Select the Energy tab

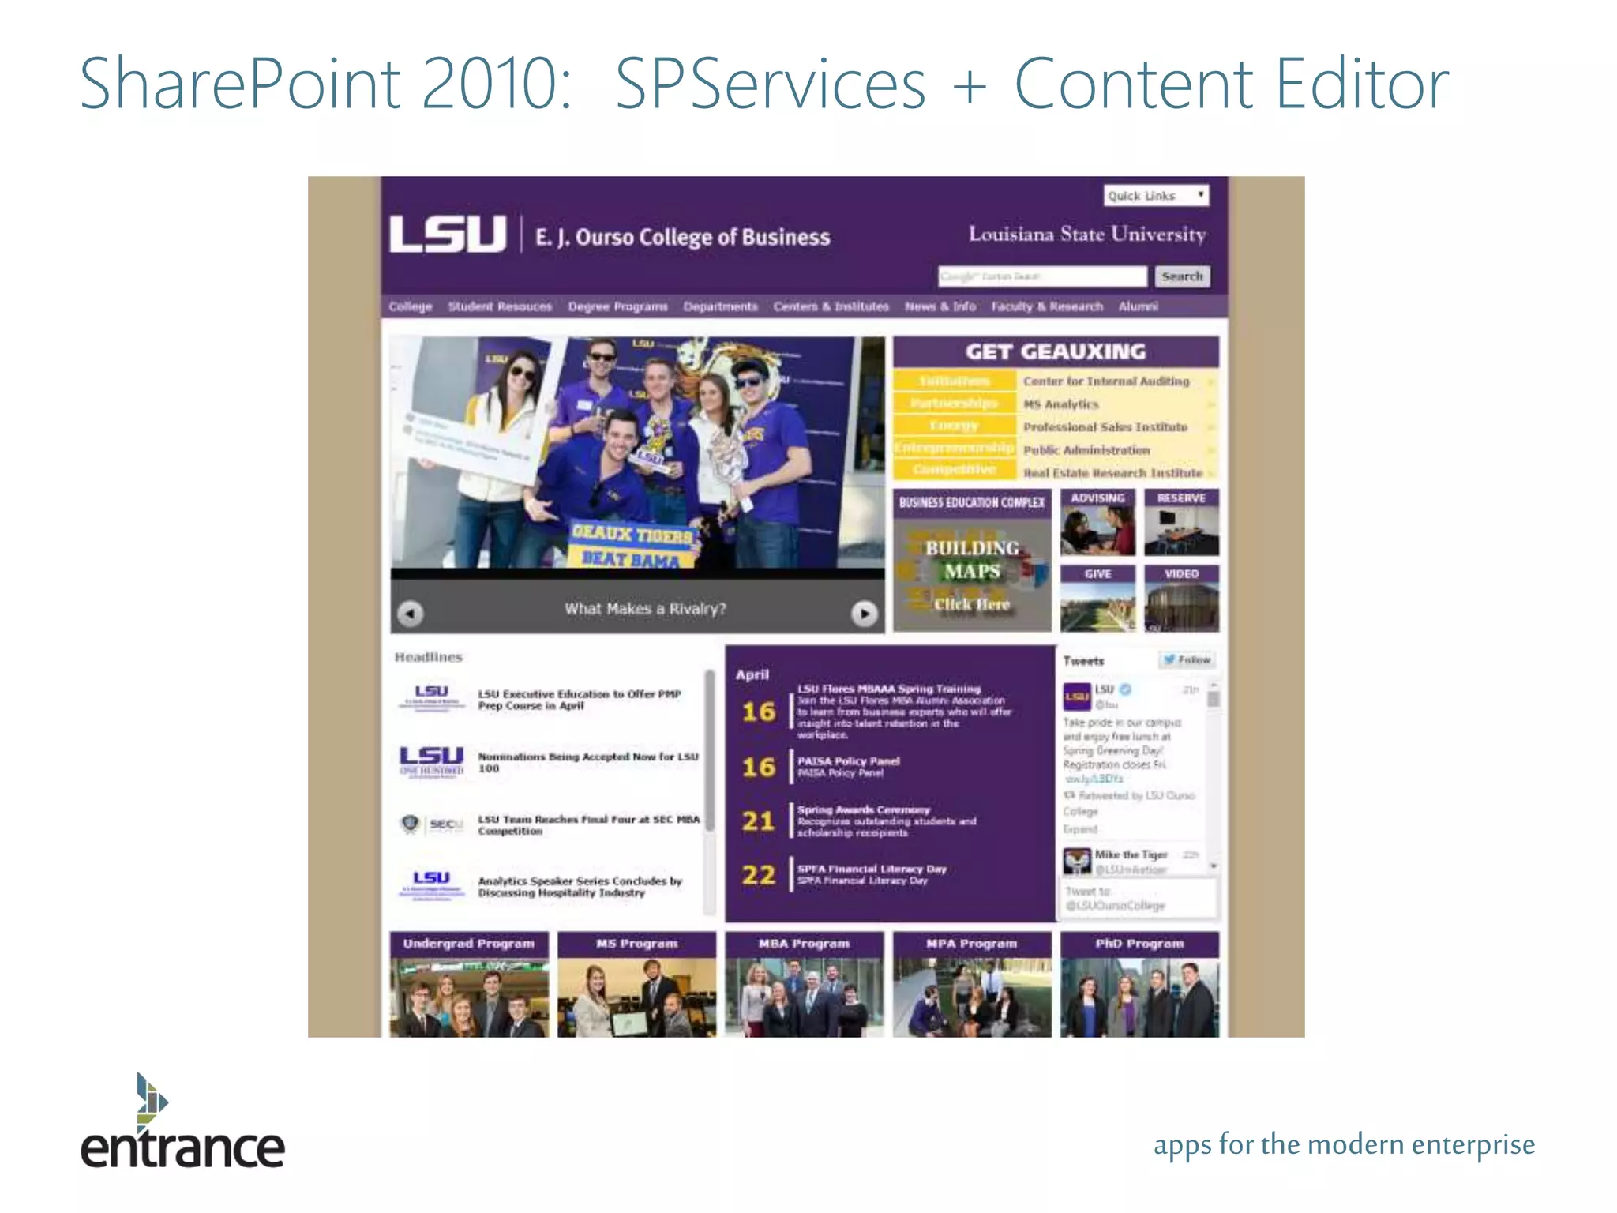[x=954, y=425]
